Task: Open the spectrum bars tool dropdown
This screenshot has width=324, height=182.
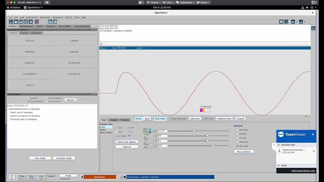Action: [305, 22]
